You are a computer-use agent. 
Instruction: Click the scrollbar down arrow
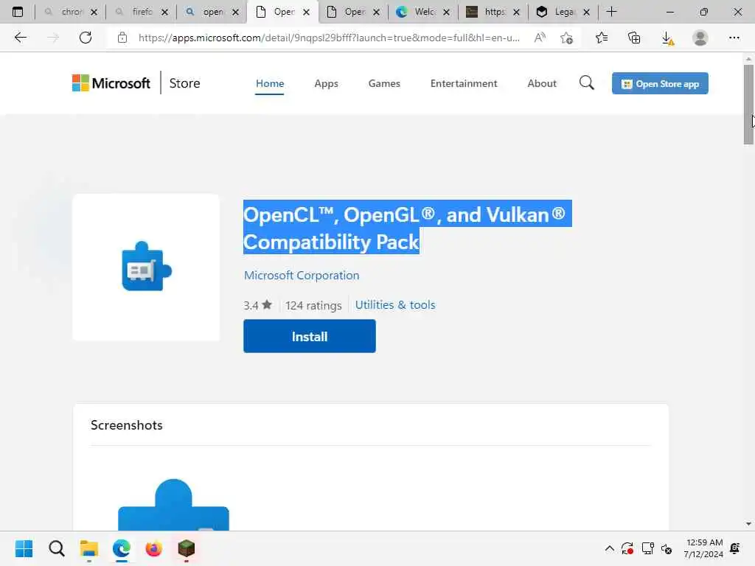point(748,524)
